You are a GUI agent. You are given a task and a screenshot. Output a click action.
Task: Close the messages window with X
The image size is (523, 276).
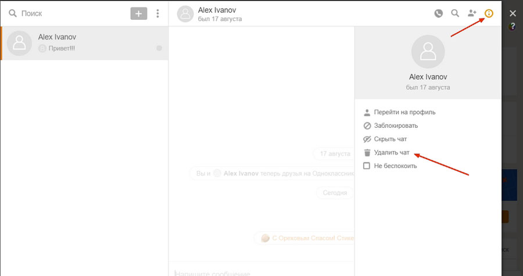513,13
